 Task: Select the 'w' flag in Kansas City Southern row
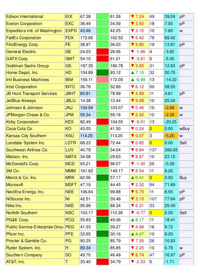181,136
